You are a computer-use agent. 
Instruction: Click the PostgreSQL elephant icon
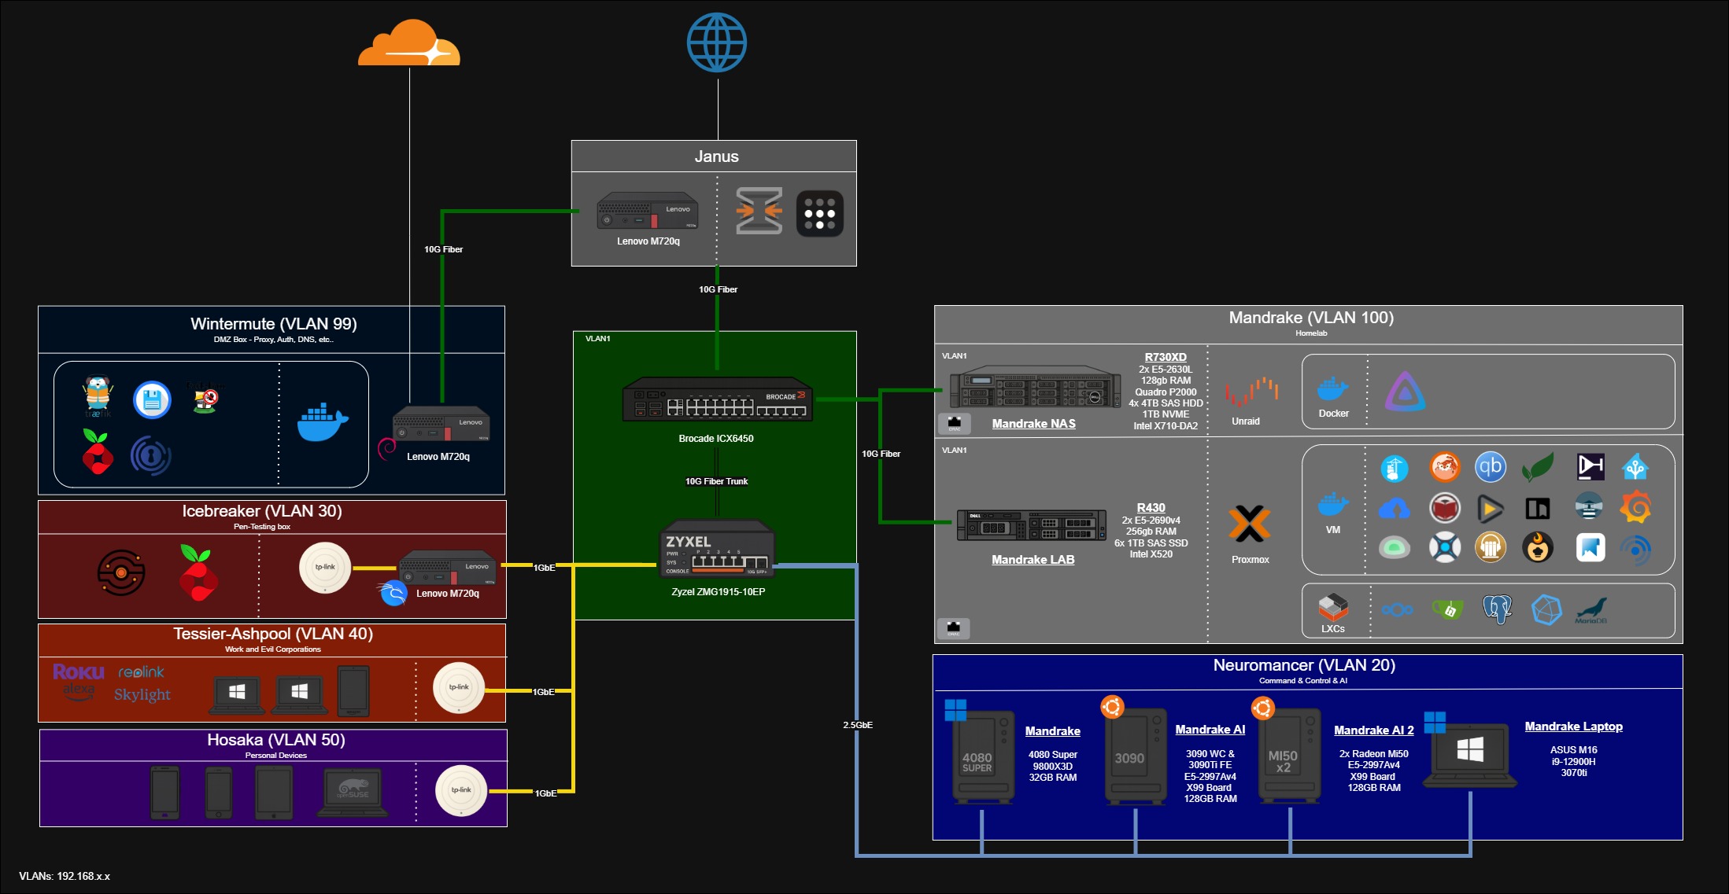pyautogui.click(x=1498, y=609)
